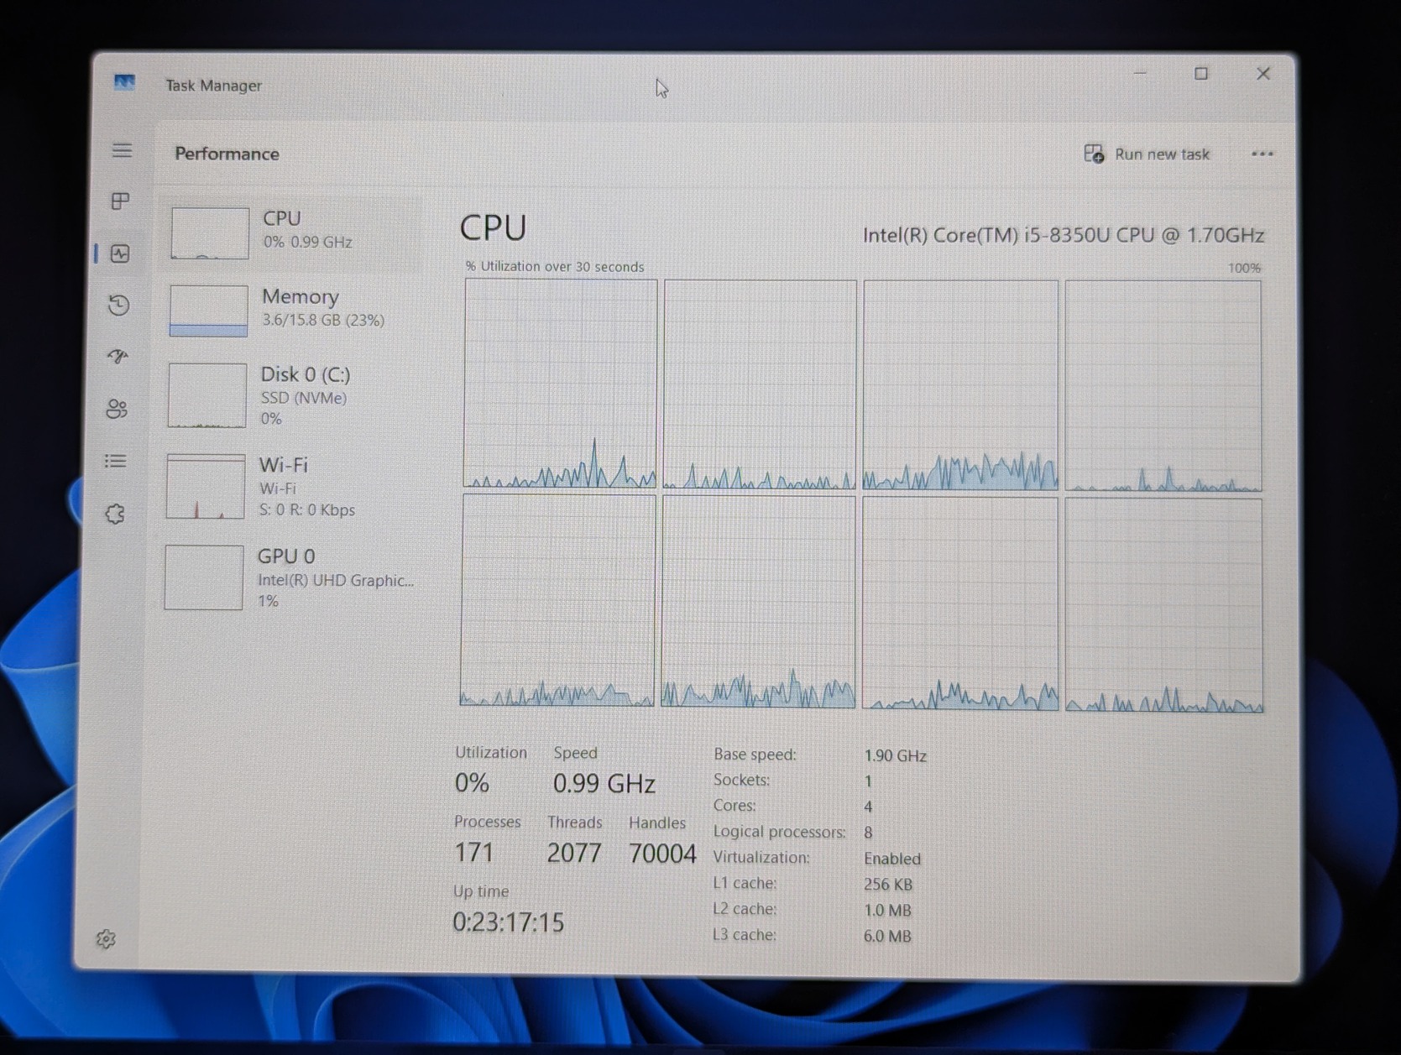
Task: Select GPU 0 performance item
Action: (288, 577)
